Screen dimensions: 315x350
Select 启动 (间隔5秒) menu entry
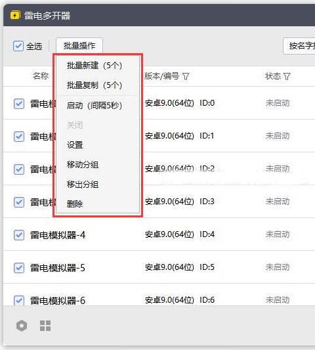(x=94, y=105)
